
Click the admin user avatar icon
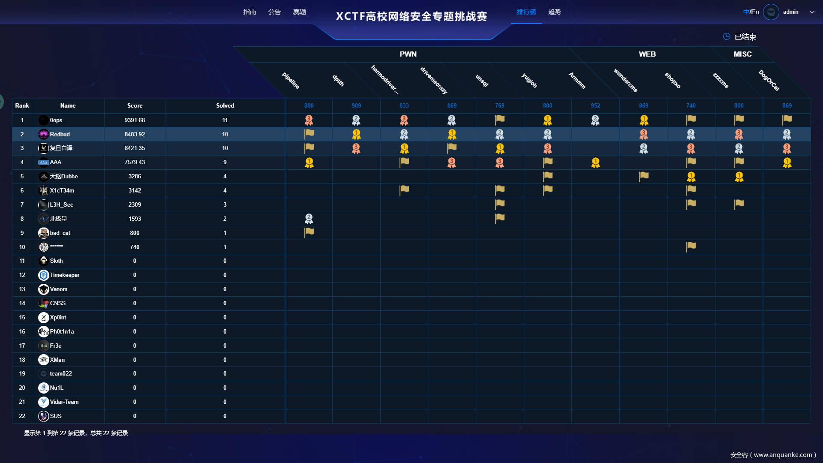tap(771, 12)
